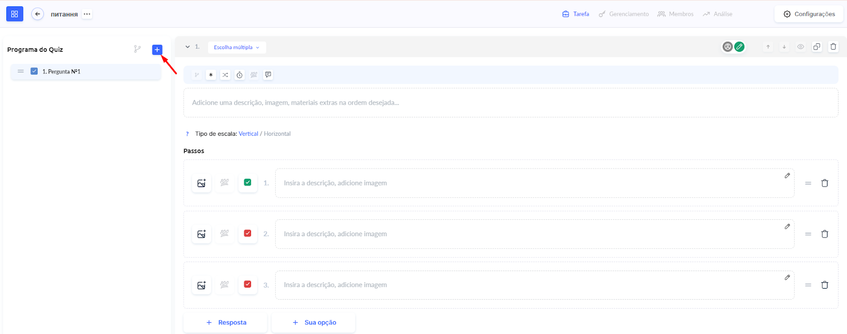
Task: Delete the question with top trash icon
Action: point(833,47)
